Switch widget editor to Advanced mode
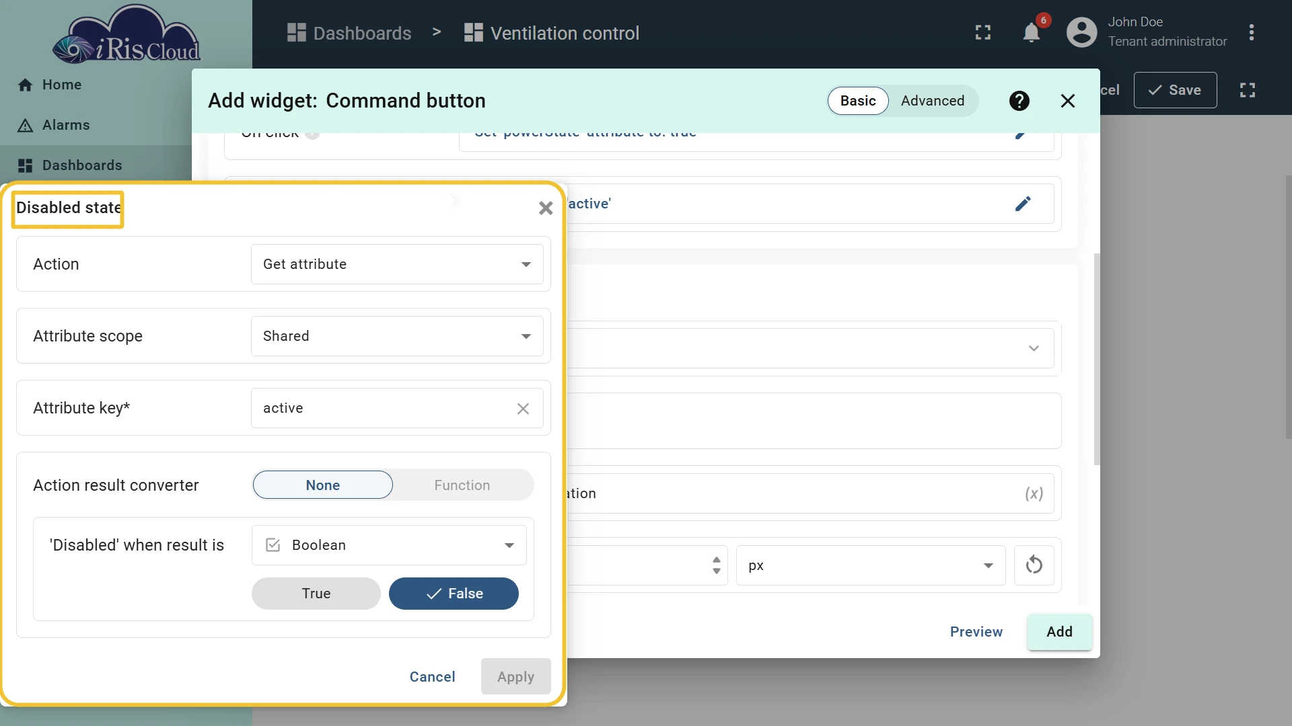 933,101
